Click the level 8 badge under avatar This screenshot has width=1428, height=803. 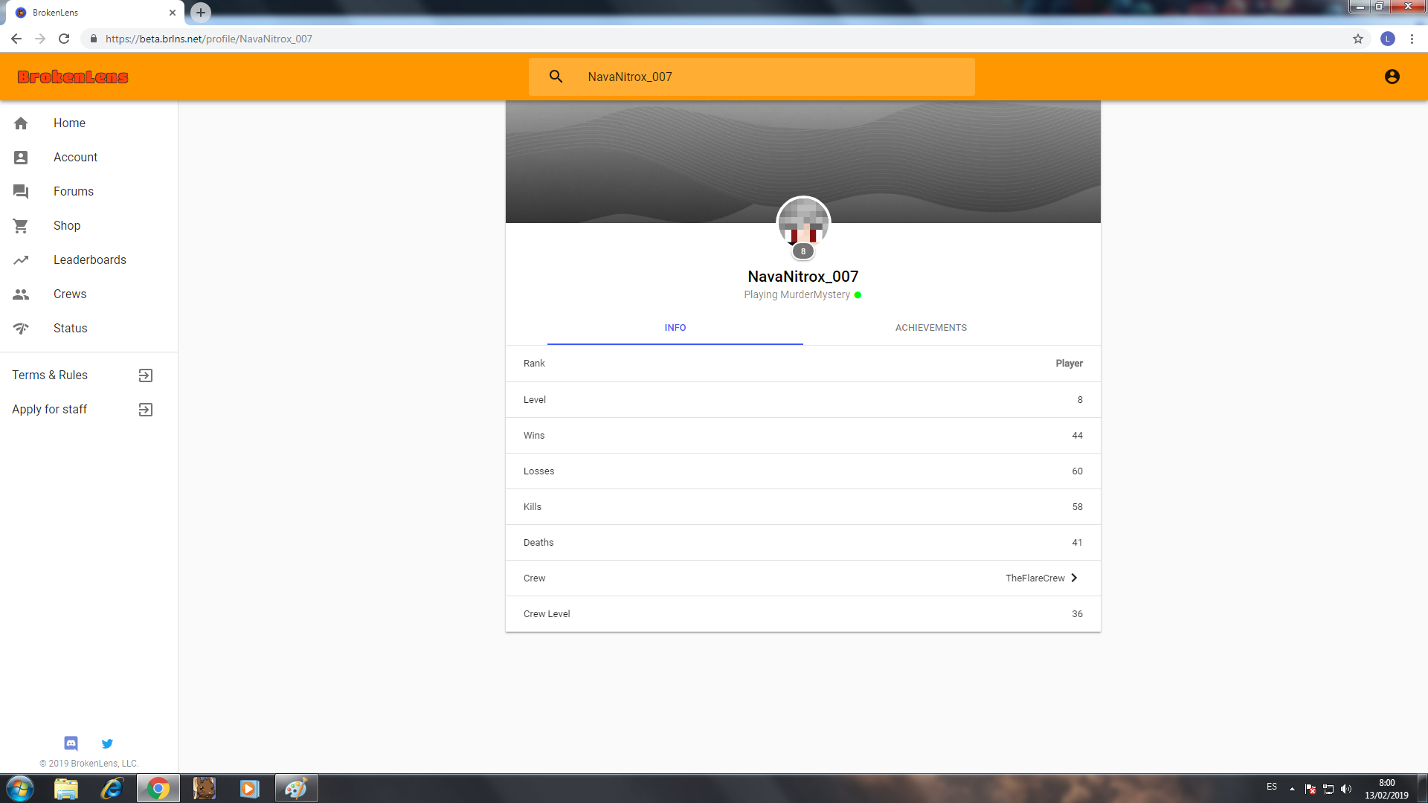pos(803,252)
